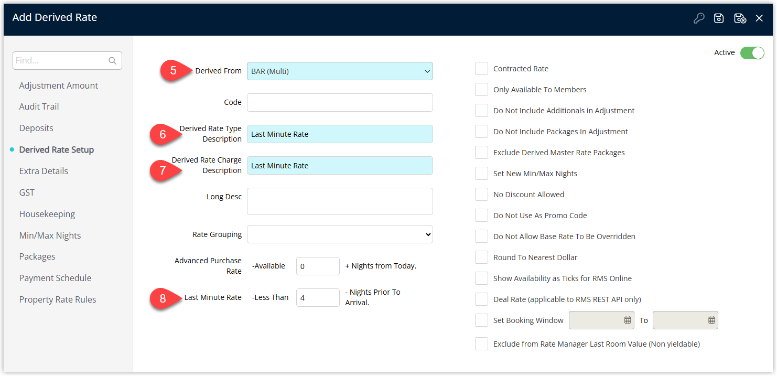Open calendar for booking window end date

tap(711, 320)
